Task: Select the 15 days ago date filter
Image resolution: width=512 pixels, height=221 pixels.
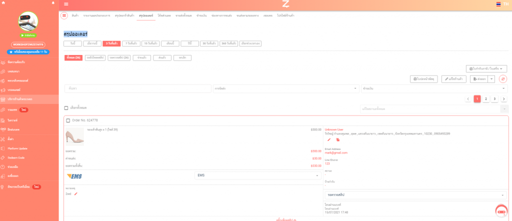Action: [x=150, y=43]
